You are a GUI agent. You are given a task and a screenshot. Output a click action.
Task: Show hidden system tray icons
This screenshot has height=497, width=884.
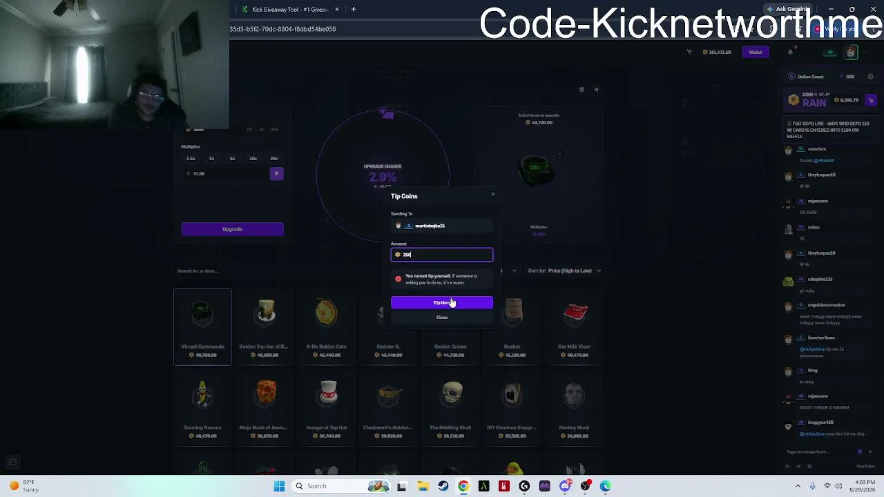(798, 486)
